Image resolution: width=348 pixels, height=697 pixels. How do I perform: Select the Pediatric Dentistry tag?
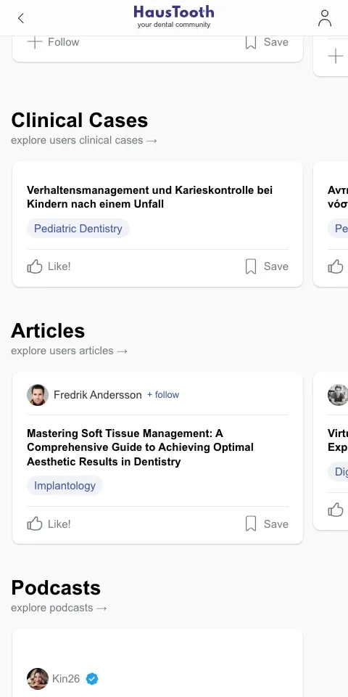click(x=78, y=229)
